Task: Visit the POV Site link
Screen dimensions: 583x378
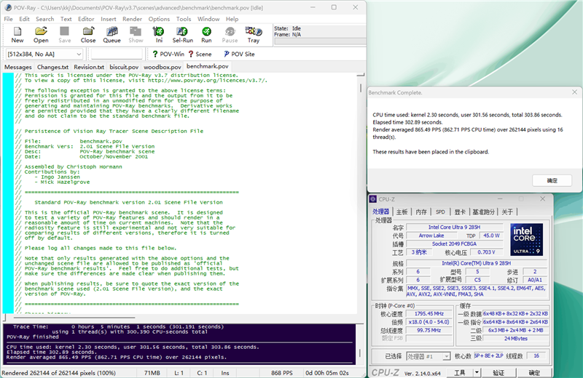Action: click(x=239, y=55)
